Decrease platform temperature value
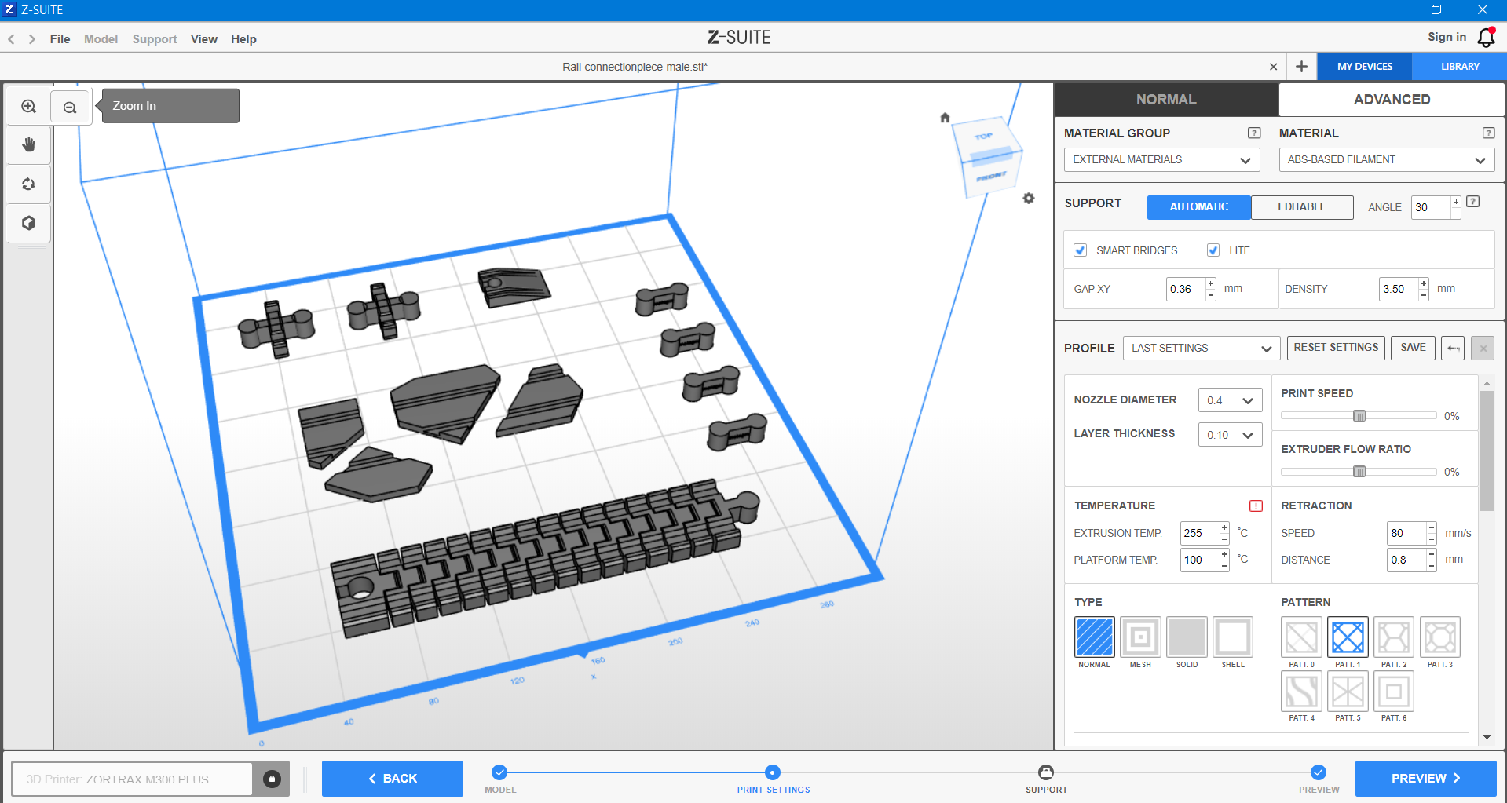Image resolution: width=1507 pixels, height=803 pixels. [x=1224, y=565]
